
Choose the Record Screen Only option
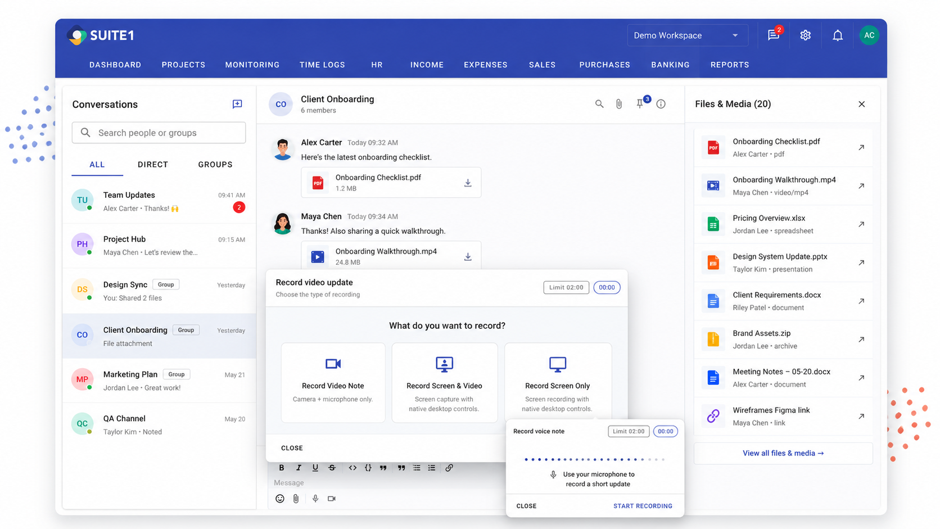coord(558,383)
